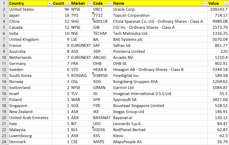This screenshot has height=145, width=229.
Task: Select the cell 'United Kingdom'
Action: pyautogui.click(x=30, y=40)
